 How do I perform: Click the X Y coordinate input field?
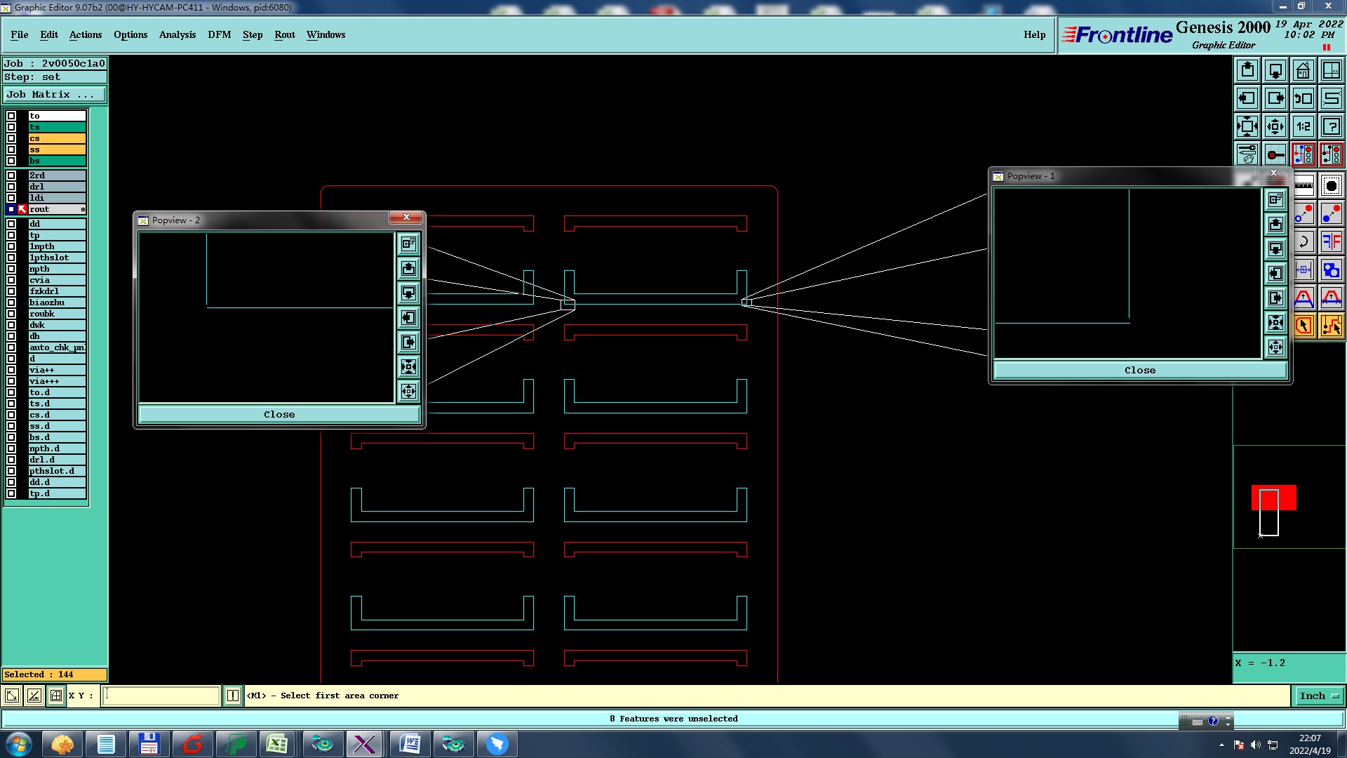coord(161,696)
